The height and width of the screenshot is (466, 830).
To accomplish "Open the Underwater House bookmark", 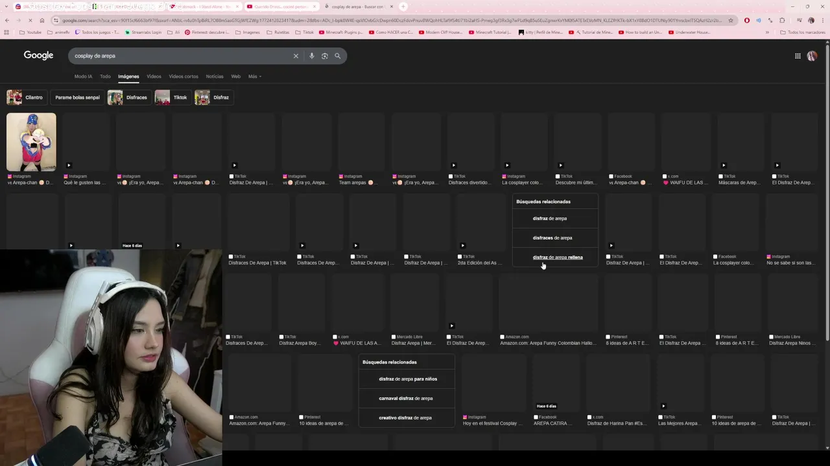I will 691,32.
